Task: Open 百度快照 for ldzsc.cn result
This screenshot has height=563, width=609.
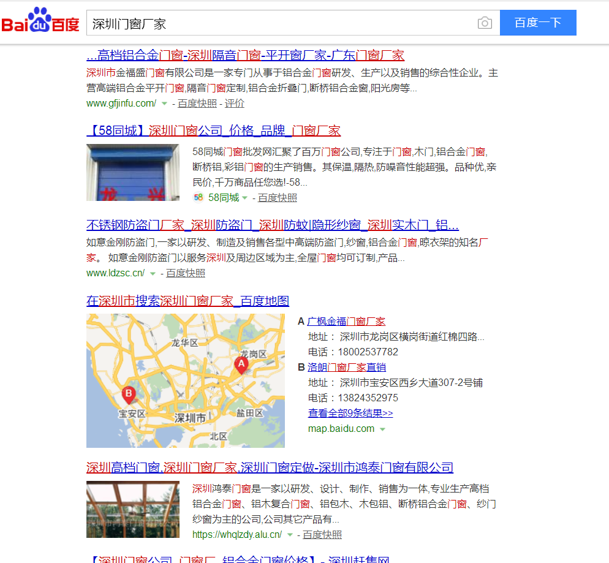Action: (x=185, y=273)
